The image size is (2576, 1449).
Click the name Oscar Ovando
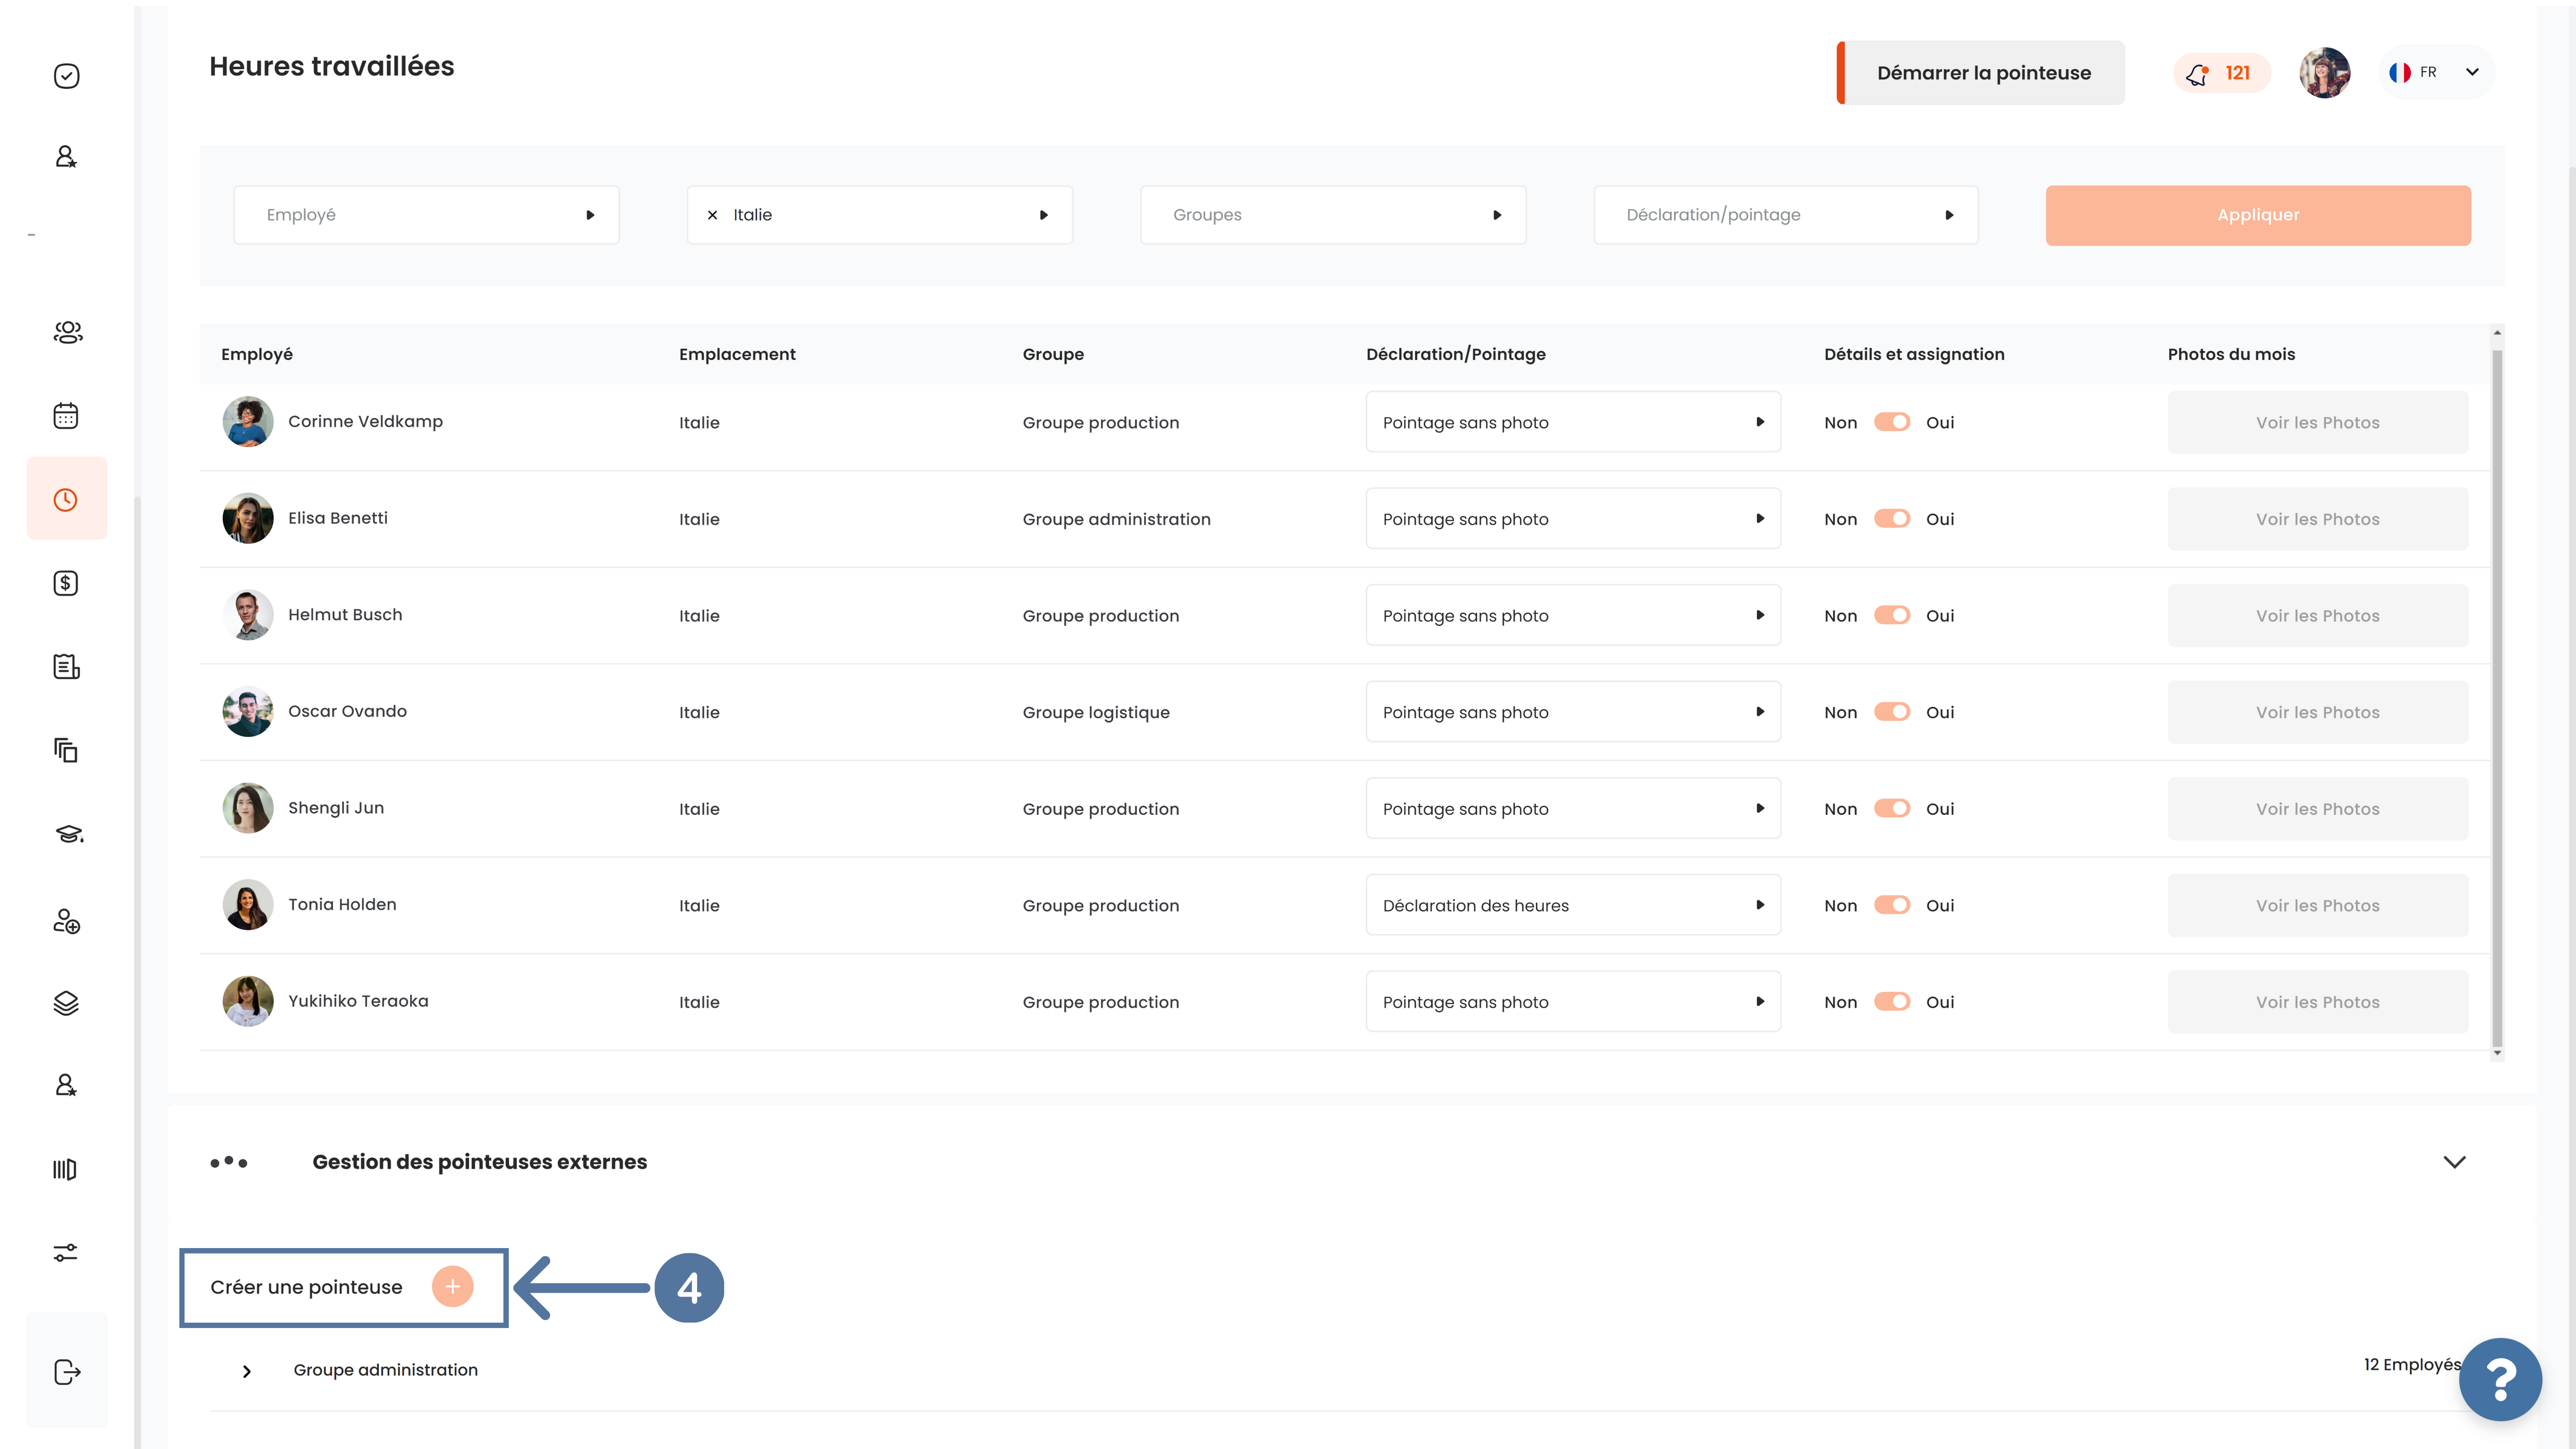(x=347, y=711)
